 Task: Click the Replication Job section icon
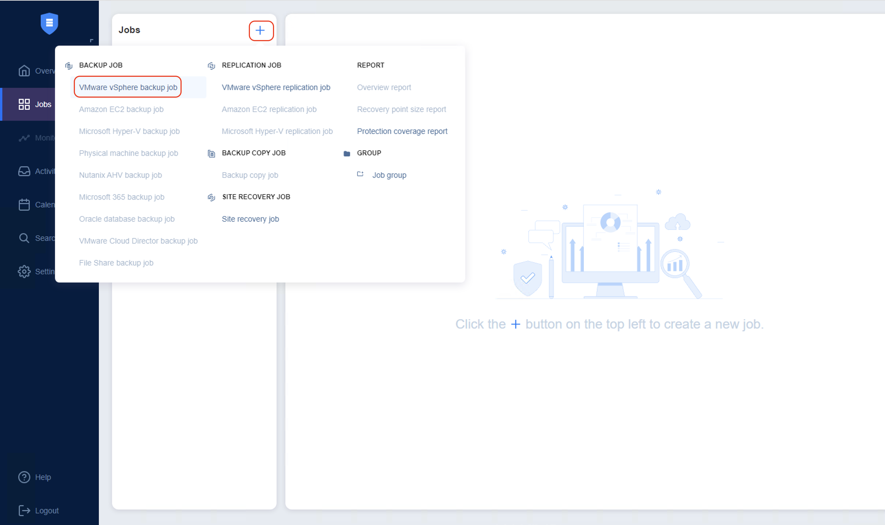[x=212, y=66]
